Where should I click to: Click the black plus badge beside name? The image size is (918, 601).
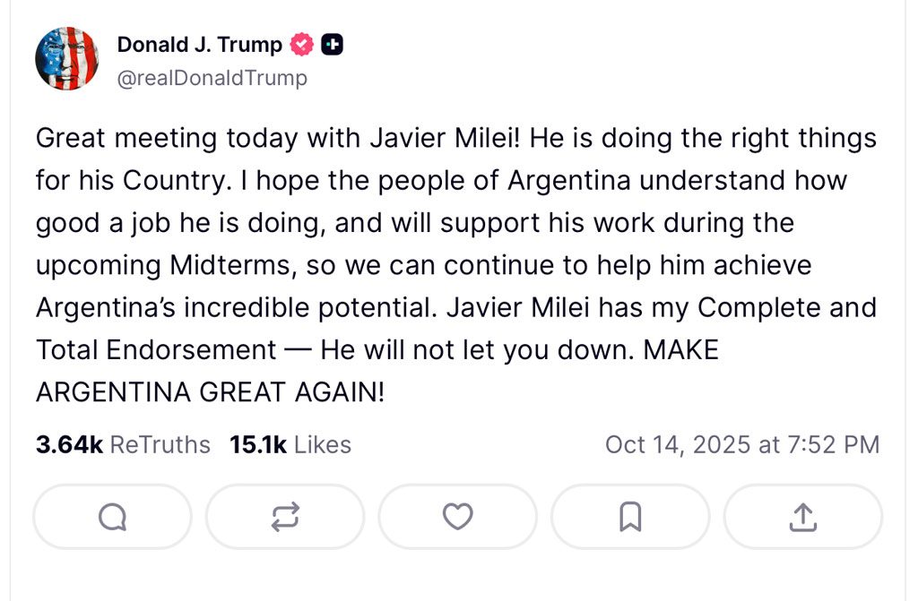[332, 44]
